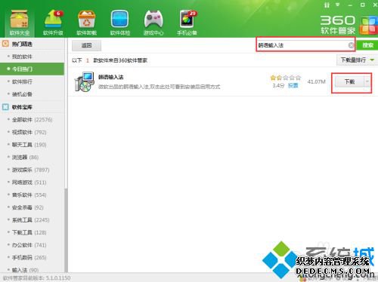Open the 下载量排行 sort dropdown
378x282 pixels.
click(357, 60)
